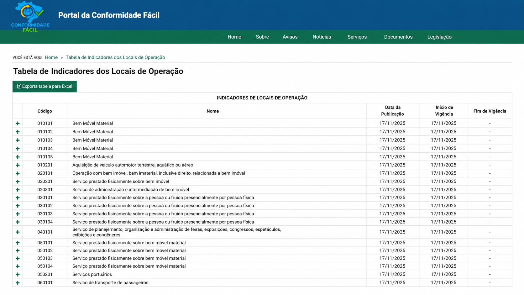Click Portal da Conformidade Fácil title
Screen dimensions: 524x295
pyautogui.click(x=109, y=15)
